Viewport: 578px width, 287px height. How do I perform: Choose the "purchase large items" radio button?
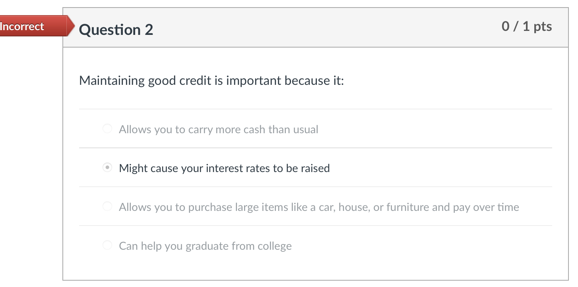click(x=107, y=207)
